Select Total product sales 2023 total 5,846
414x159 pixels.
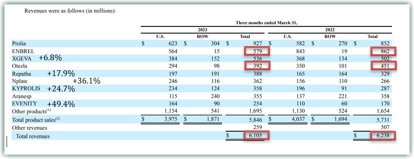(255, 120)
